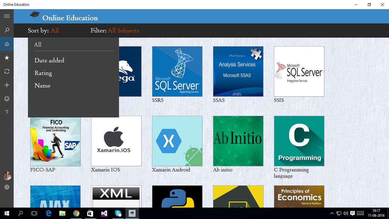Viewport: 389px width, 219px height.
Task: Open the SSIS course tile
Action: tap(299, 71)
